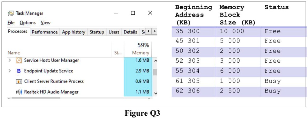The image size is (308, 119).
Task: Switch to the App history tab
Action: (74, 32)
